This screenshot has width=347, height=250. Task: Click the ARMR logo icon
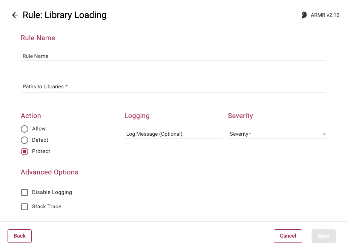coord(304,15)
